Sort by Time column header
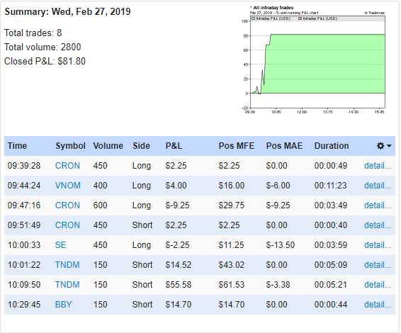 (17, 146)
